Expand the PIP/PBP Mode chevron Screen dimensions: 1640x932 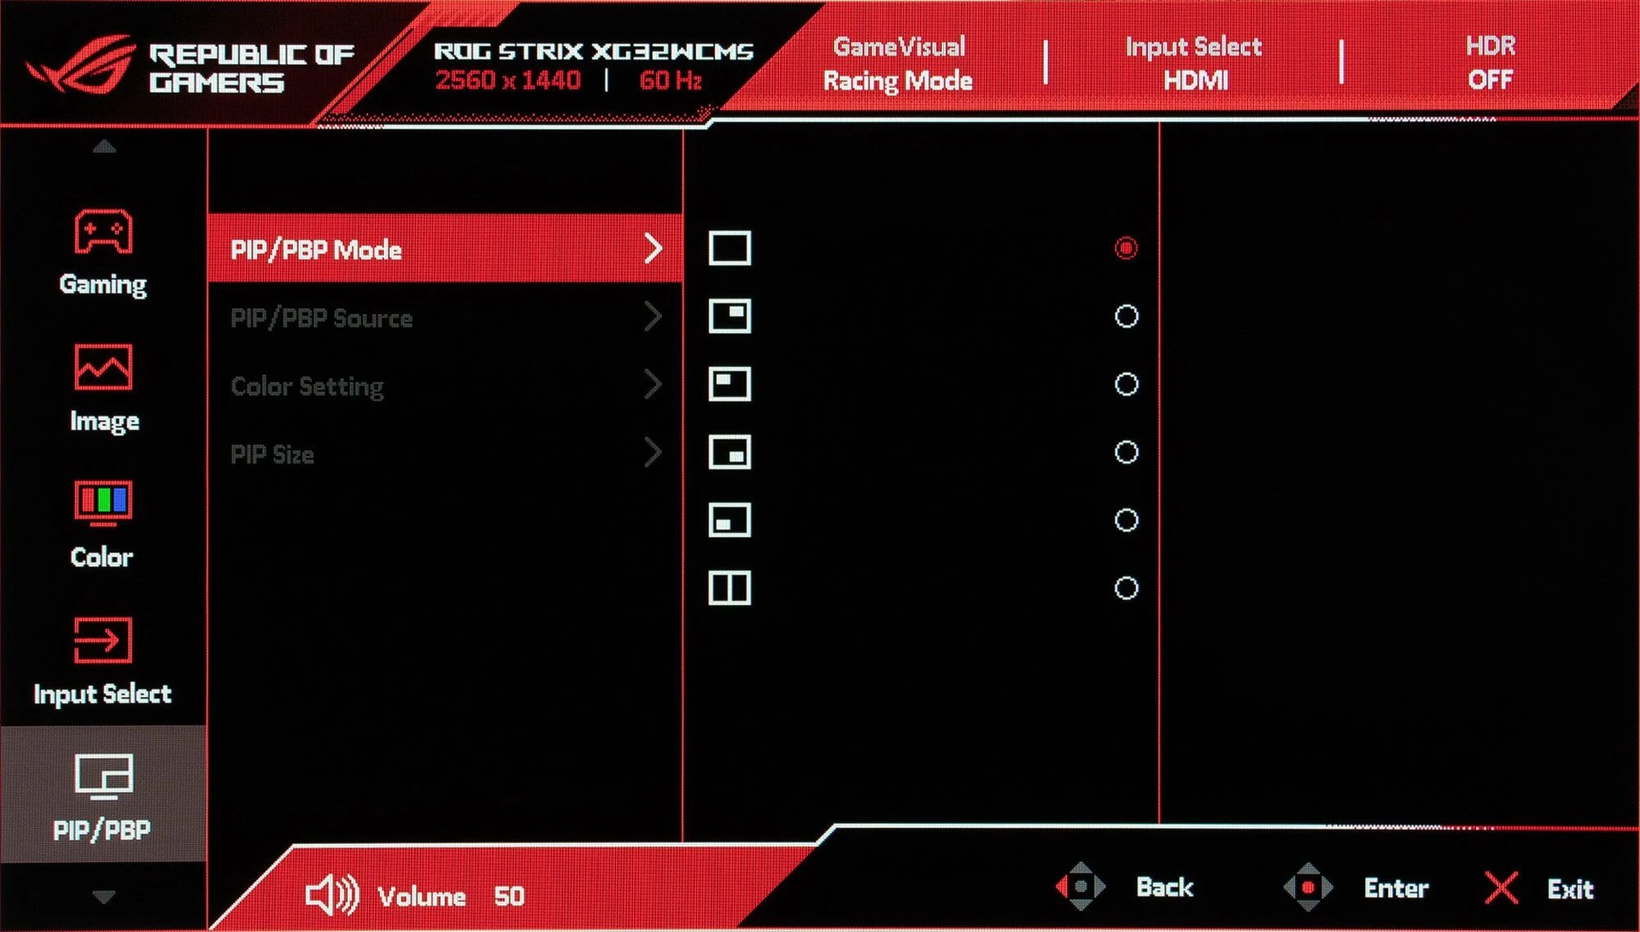pyautogui.click(x=653, y=248)
